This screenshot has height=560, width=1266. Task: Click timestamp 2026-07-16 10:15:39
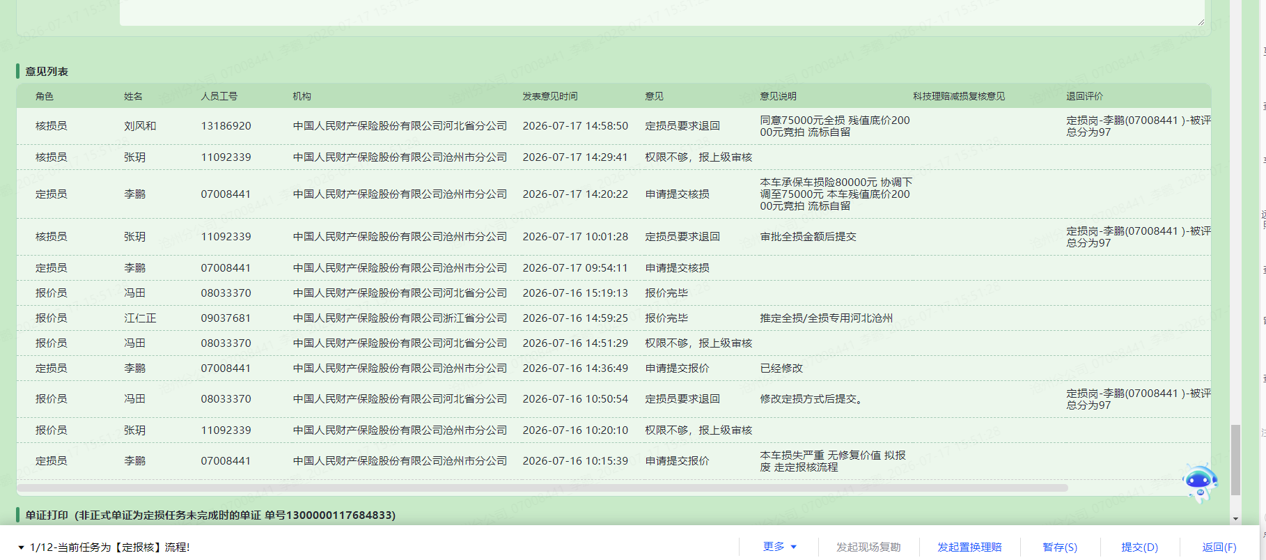coord(575,461)
